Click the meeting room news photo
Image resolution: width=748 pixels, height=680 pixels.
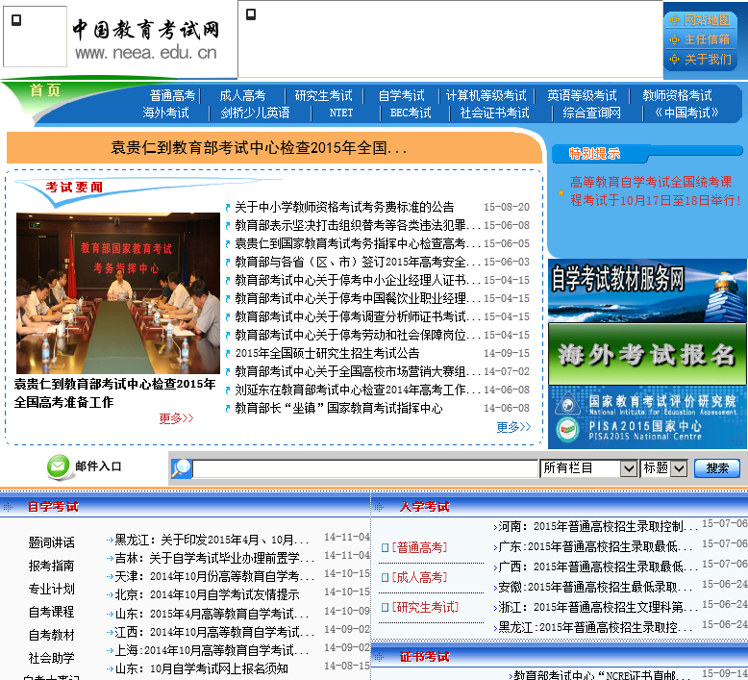tap(118, 293)
